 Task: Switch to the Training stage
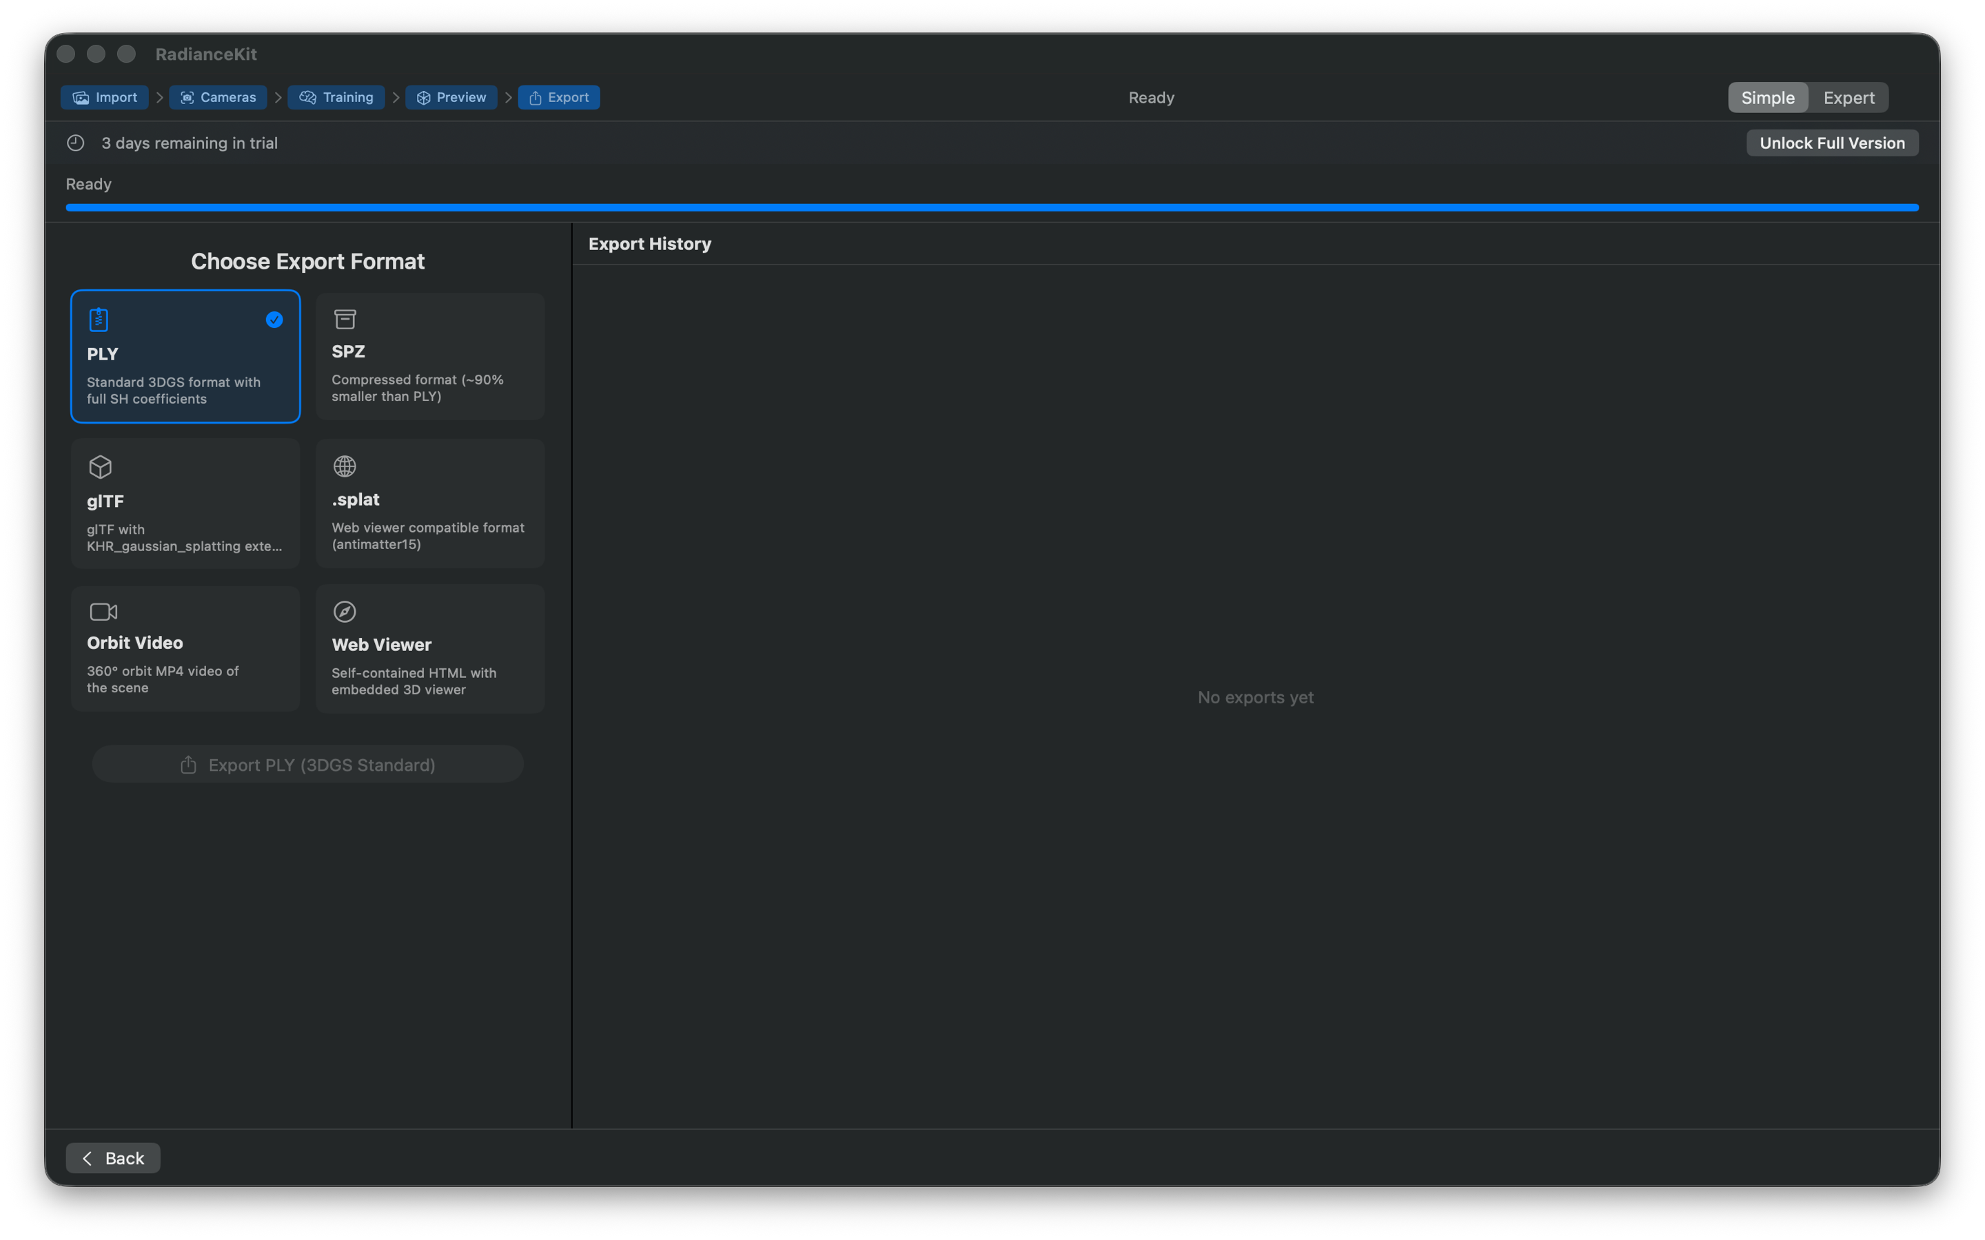coord(336,96)
